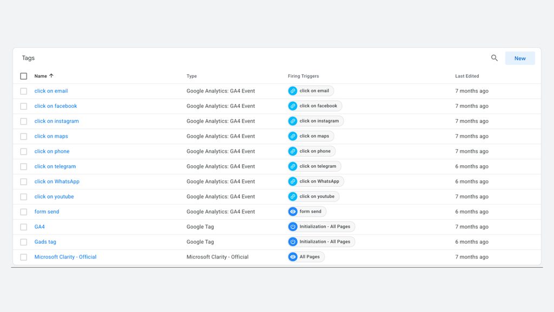Check the form send tag checkbox
The image size is (554, 312).
[x=24, y=212]
